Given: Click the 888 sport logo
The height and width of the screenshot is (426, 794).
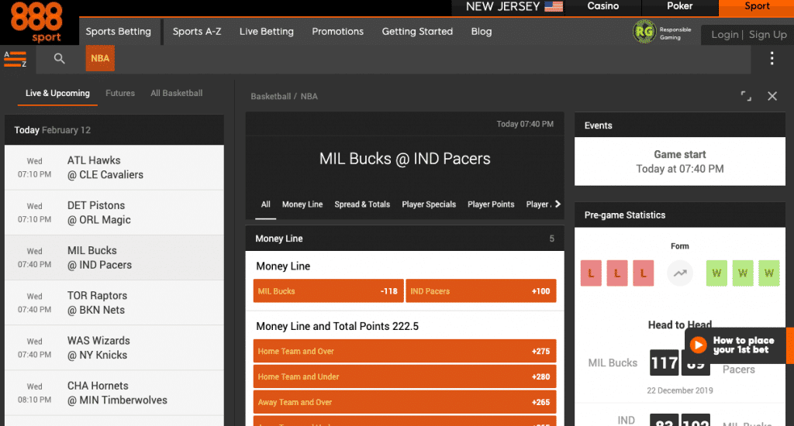Looking at the screenshot, I should point(36,22).
